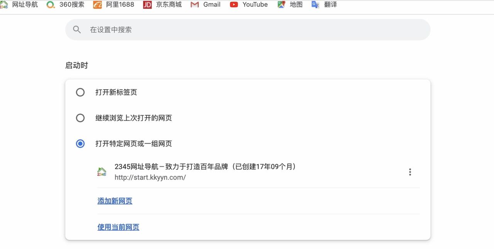
Task: Click the http://start.kkyyn.com/ URL text
Action: click(150, 177)
